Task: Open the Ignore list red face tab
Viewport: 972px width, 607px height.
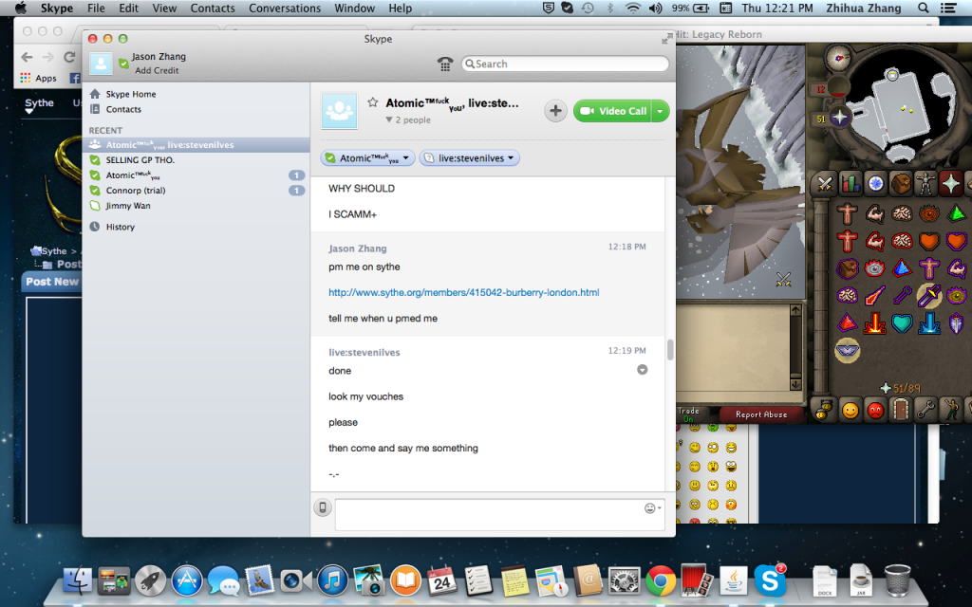Action: coord(875,410)
